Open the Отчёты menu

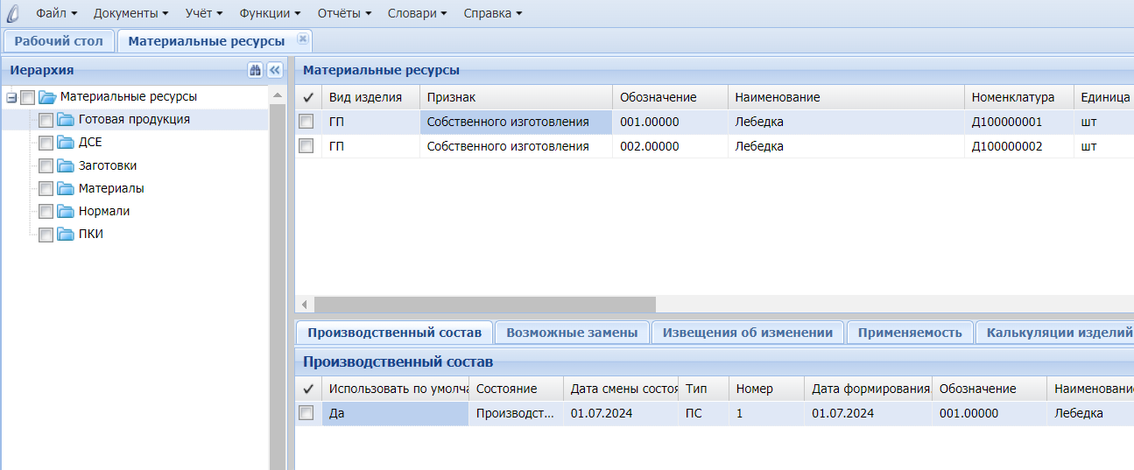[x=343, y=13]
